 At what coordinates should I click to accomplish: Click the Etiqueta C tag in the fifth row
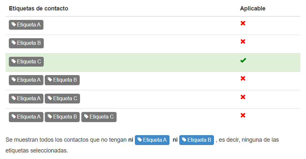pos(62,99)
